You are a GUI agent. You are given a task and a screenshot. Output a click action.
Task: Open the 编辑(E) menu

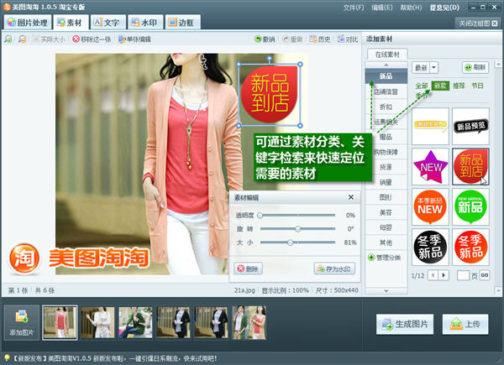click(x=382, y=8)
